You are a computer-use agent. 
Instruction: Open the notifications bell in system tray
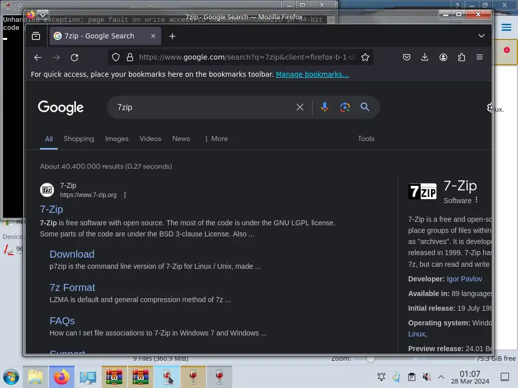tap(381, 376)
